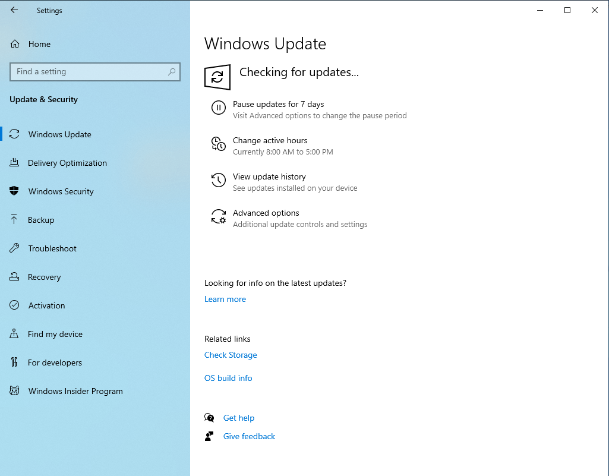This screenshot has height=476, width=609.
Task: Open Find my device from the sidebar
Action: coord(14,334)
